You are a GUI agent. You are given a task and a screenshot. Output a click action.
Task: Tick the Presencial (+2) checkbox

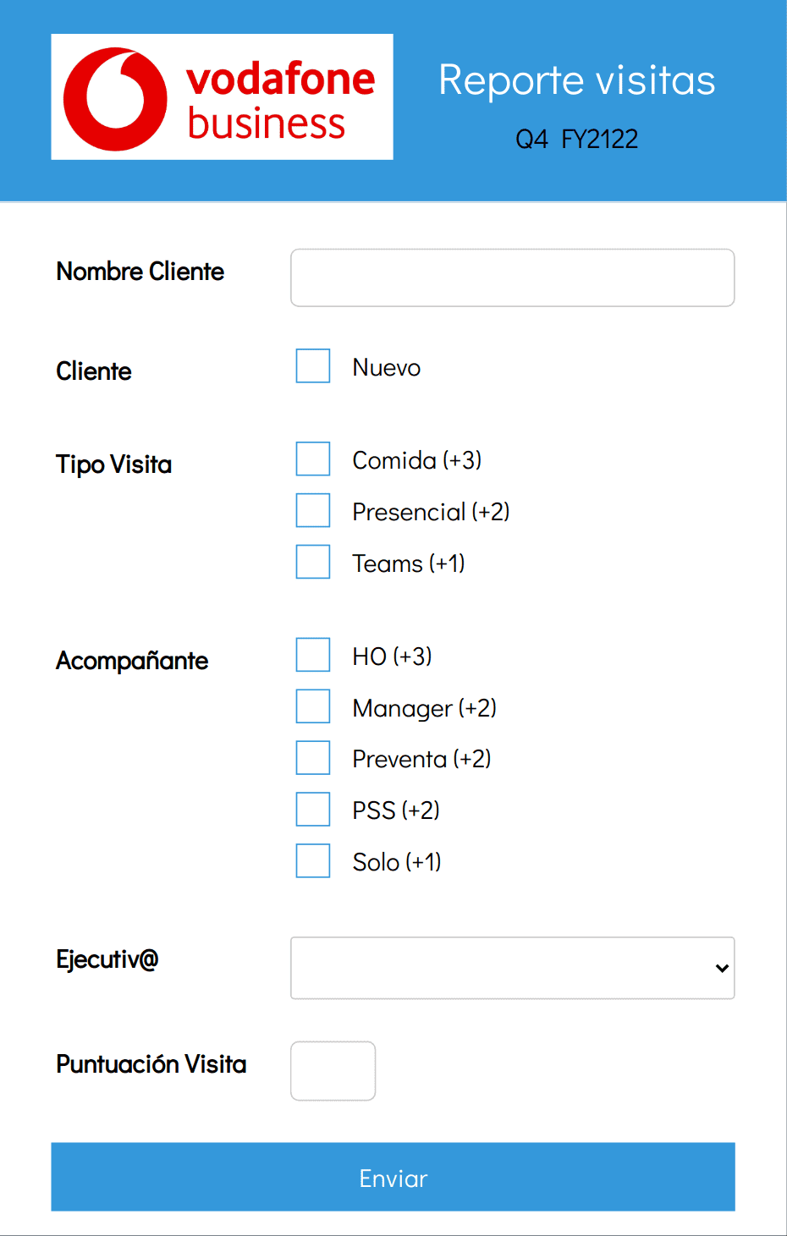(313, 511)
